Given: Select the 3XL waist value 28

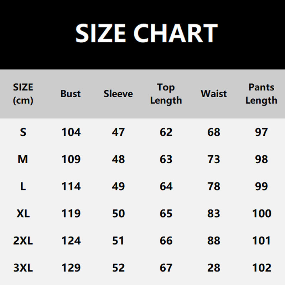Looking at the screenshot, I should pyautogui.click(x=214, y=268).
